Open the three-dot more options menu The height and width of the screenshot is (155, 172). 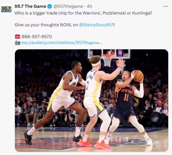[x=165, y=6]
